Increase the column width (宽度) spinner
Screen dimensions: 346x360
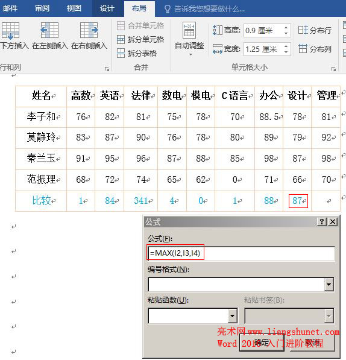286,46
